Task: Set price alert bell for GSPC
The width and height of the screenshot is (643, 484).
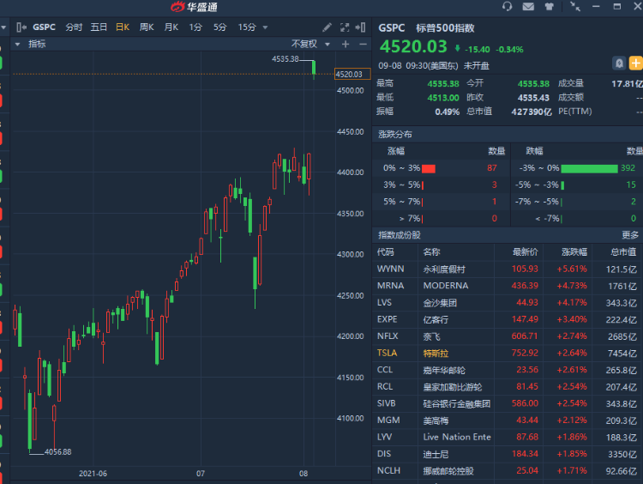Action: click(619, 64)
